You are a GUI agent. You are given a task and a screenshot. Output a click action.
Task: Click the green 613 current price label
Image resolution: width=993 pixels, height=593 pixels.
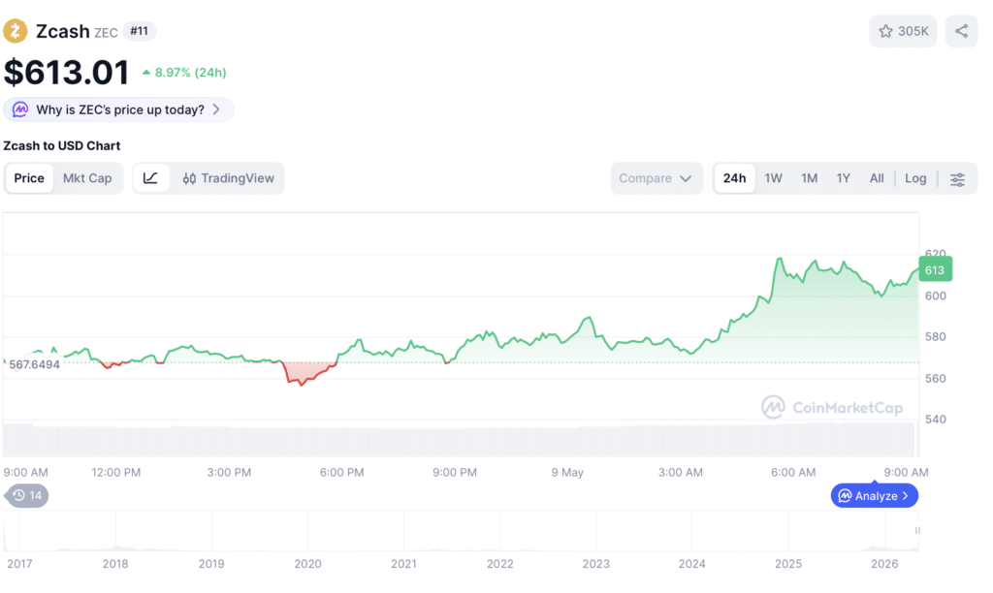pos(936,270)
